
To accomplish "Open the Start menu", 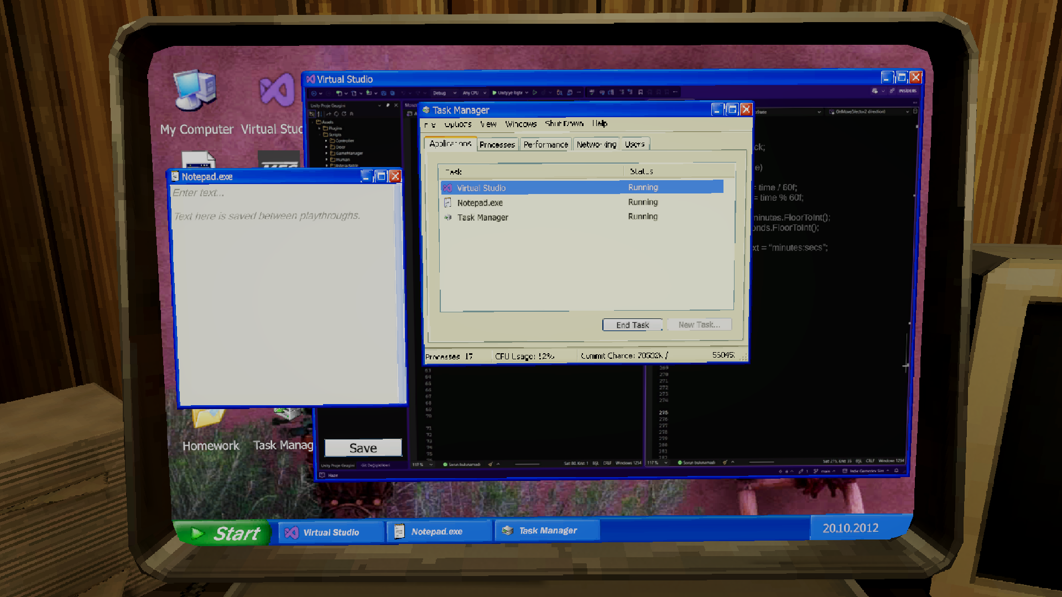I will click(x=224, y=533).
